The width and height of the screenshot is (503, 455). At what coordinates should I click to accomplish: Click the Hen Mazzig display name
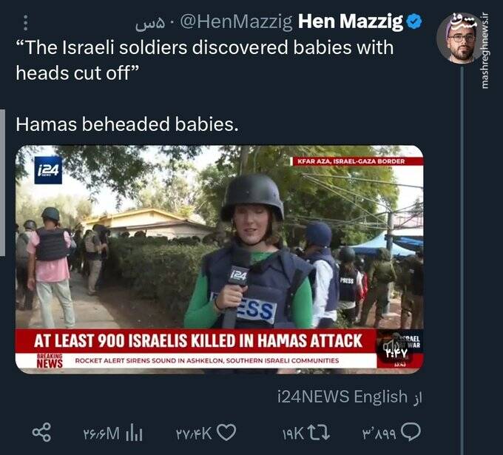pyautogui.click(x=350, y=23)
